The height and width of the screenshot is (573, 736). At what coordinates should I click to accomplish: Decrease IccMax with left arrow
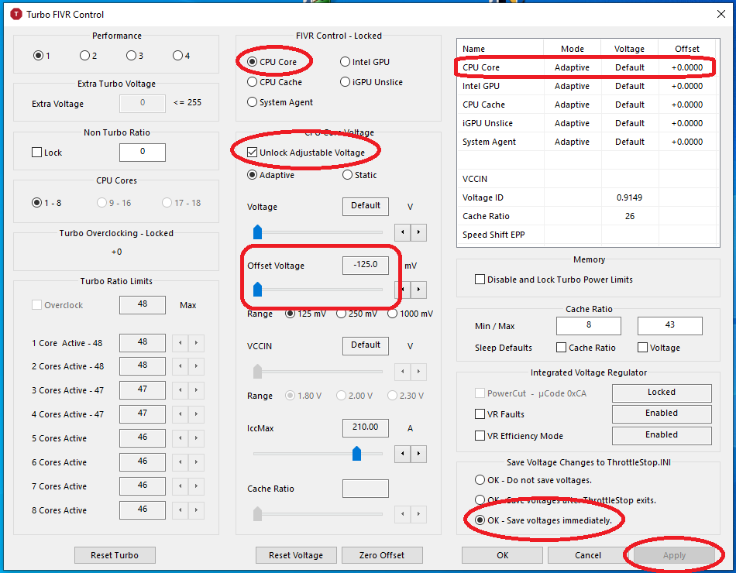(402, 454)
